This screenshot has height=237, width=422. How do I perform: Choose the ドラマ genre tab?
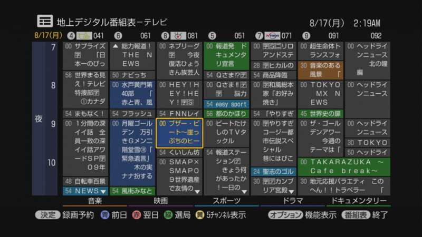click(x=293, y=201)
